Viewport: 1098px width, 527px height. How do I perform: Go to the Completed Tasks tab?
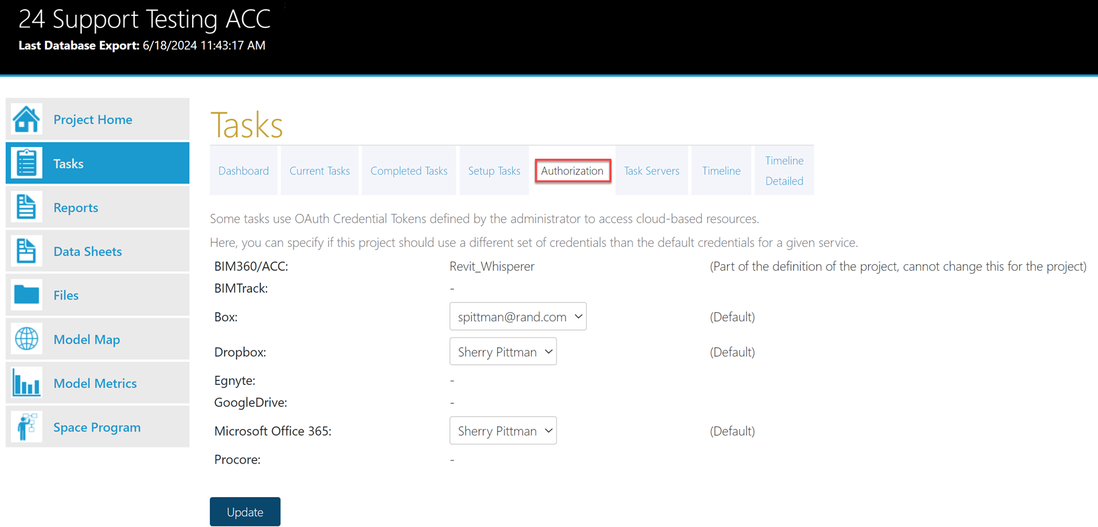[409, 171]
